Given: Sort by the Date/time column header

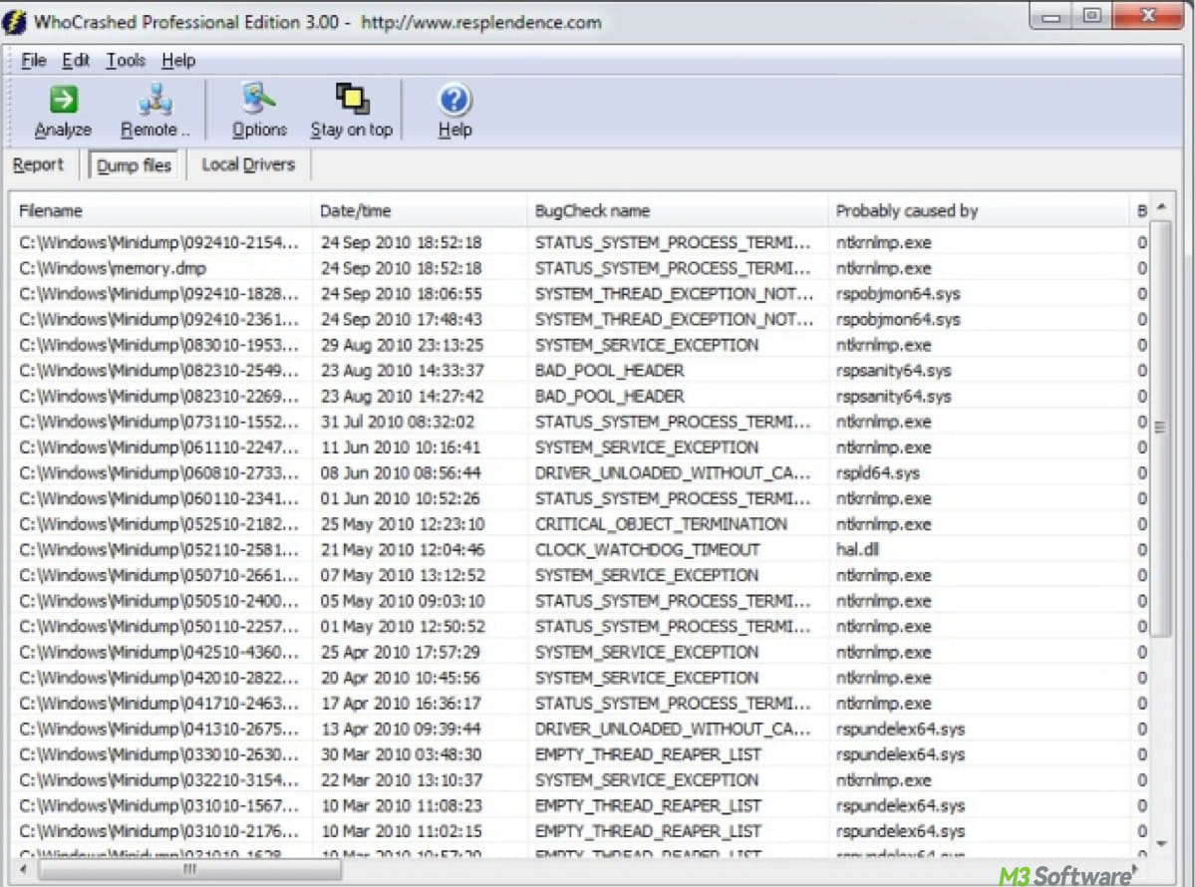Looking at the screenshot, I should pos(420,211).
